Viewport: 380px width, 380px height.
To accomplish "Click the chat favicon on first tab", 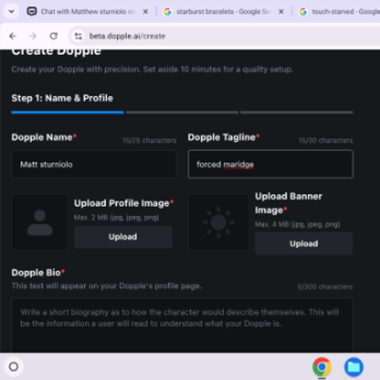I will [x=32, y=12].
